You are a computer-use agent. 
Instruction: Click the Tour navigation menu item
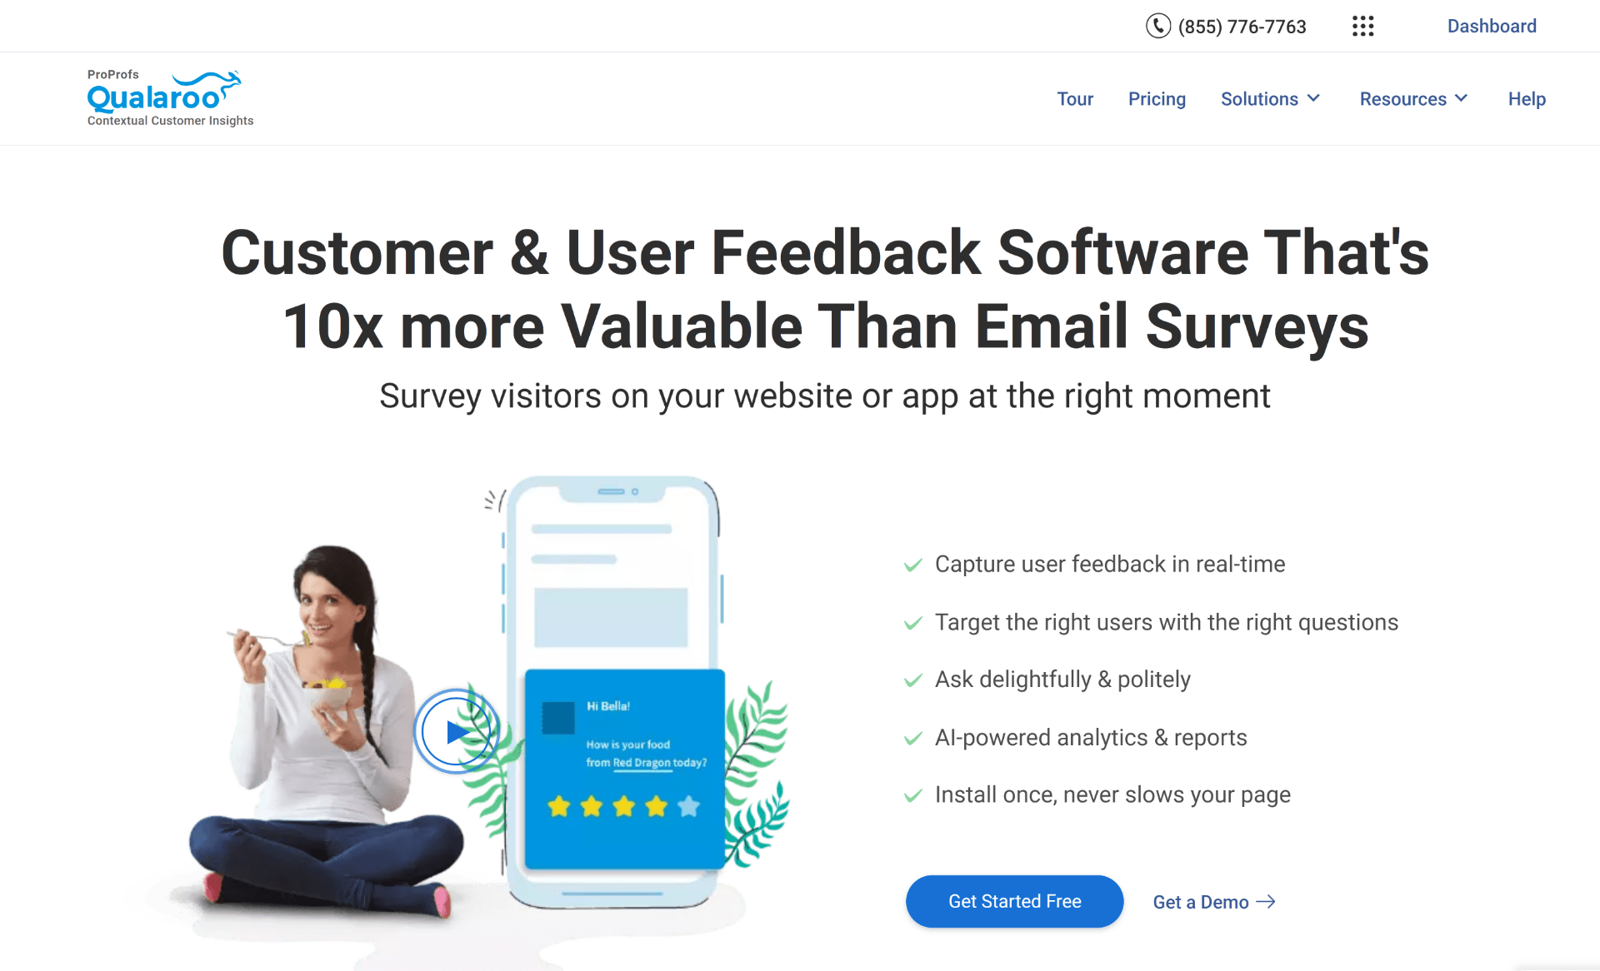coord(1074,98)
